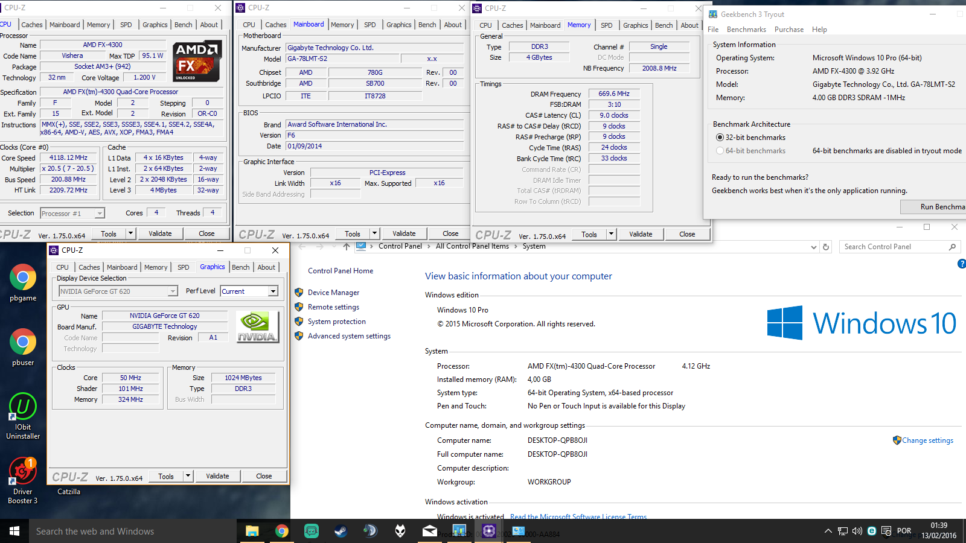The height and width of the screenshot is (543, 966).
Task: Select the 64-bit benchmarks radio button
Action: (720, 151)
